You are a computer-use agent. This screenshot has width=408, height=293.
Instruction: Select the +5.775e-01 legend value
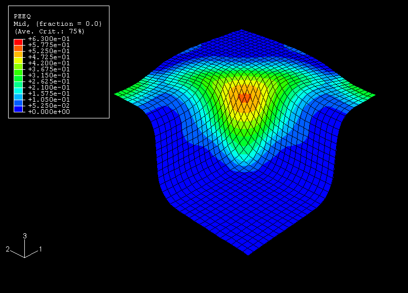[49, 45]
